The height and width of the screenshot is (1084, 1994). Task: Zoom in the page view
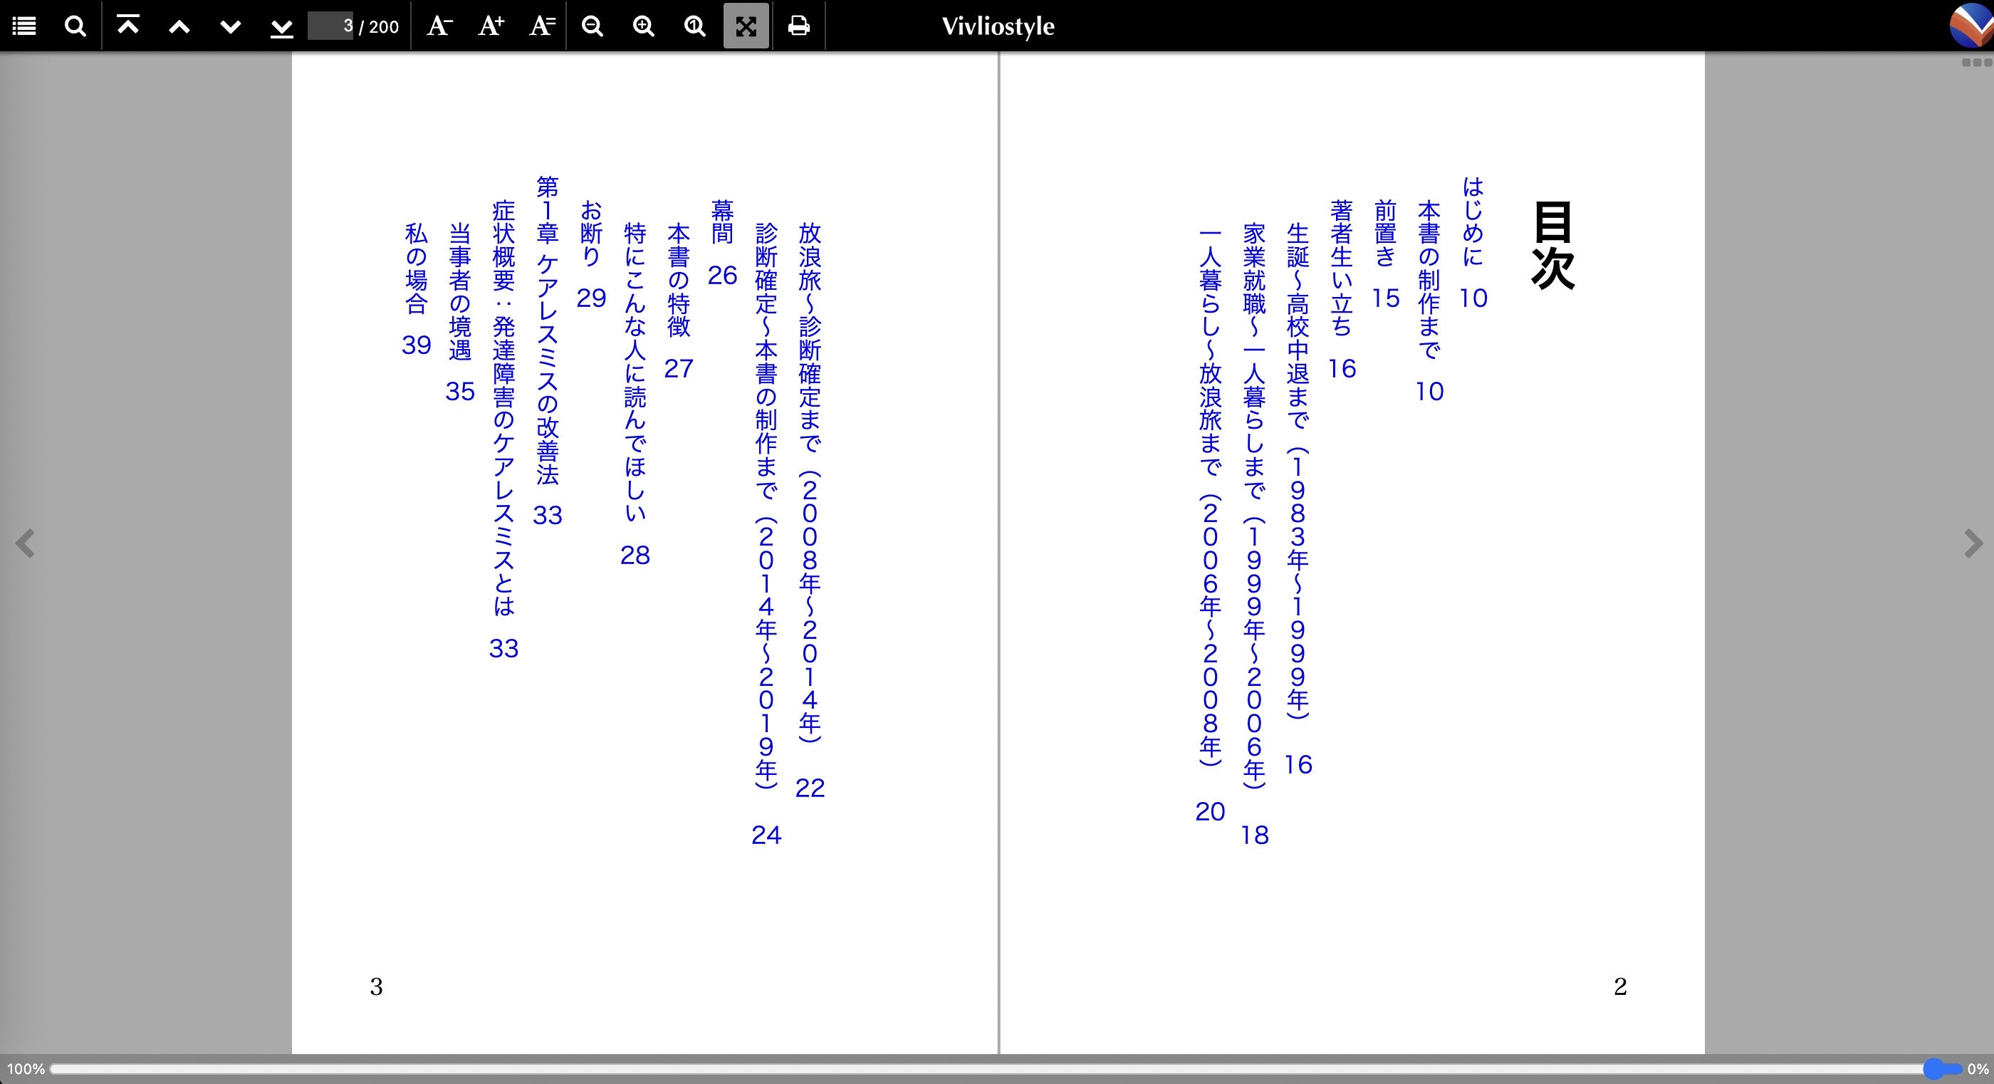643,26
